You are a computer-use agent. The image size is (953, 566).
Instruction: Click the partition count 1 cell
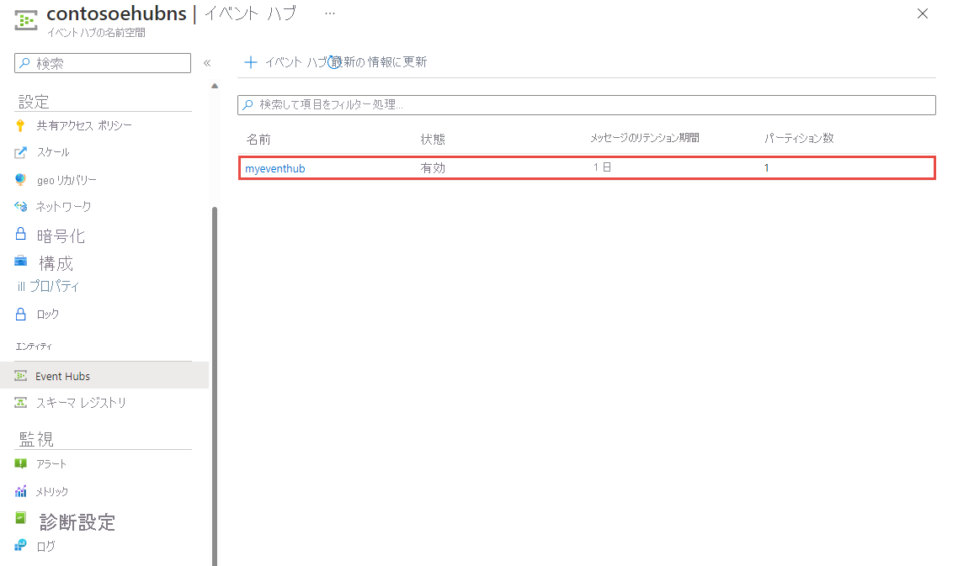pyautogui.click(x=766, y=167)
